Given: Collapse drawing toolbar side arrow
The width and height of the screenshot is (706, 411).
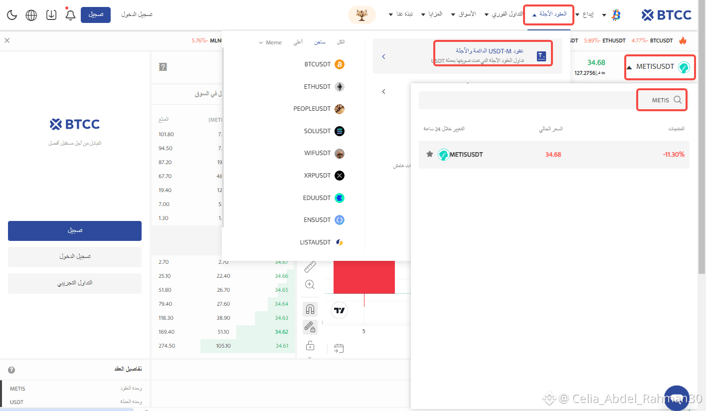Looking at the screenshot, I should click(322, 323).
